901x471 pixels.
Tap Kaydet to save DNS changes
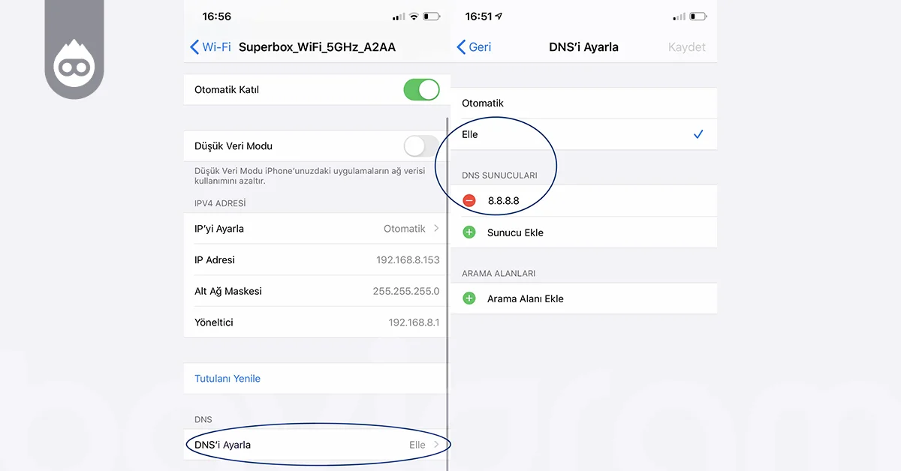coord(686,46)
